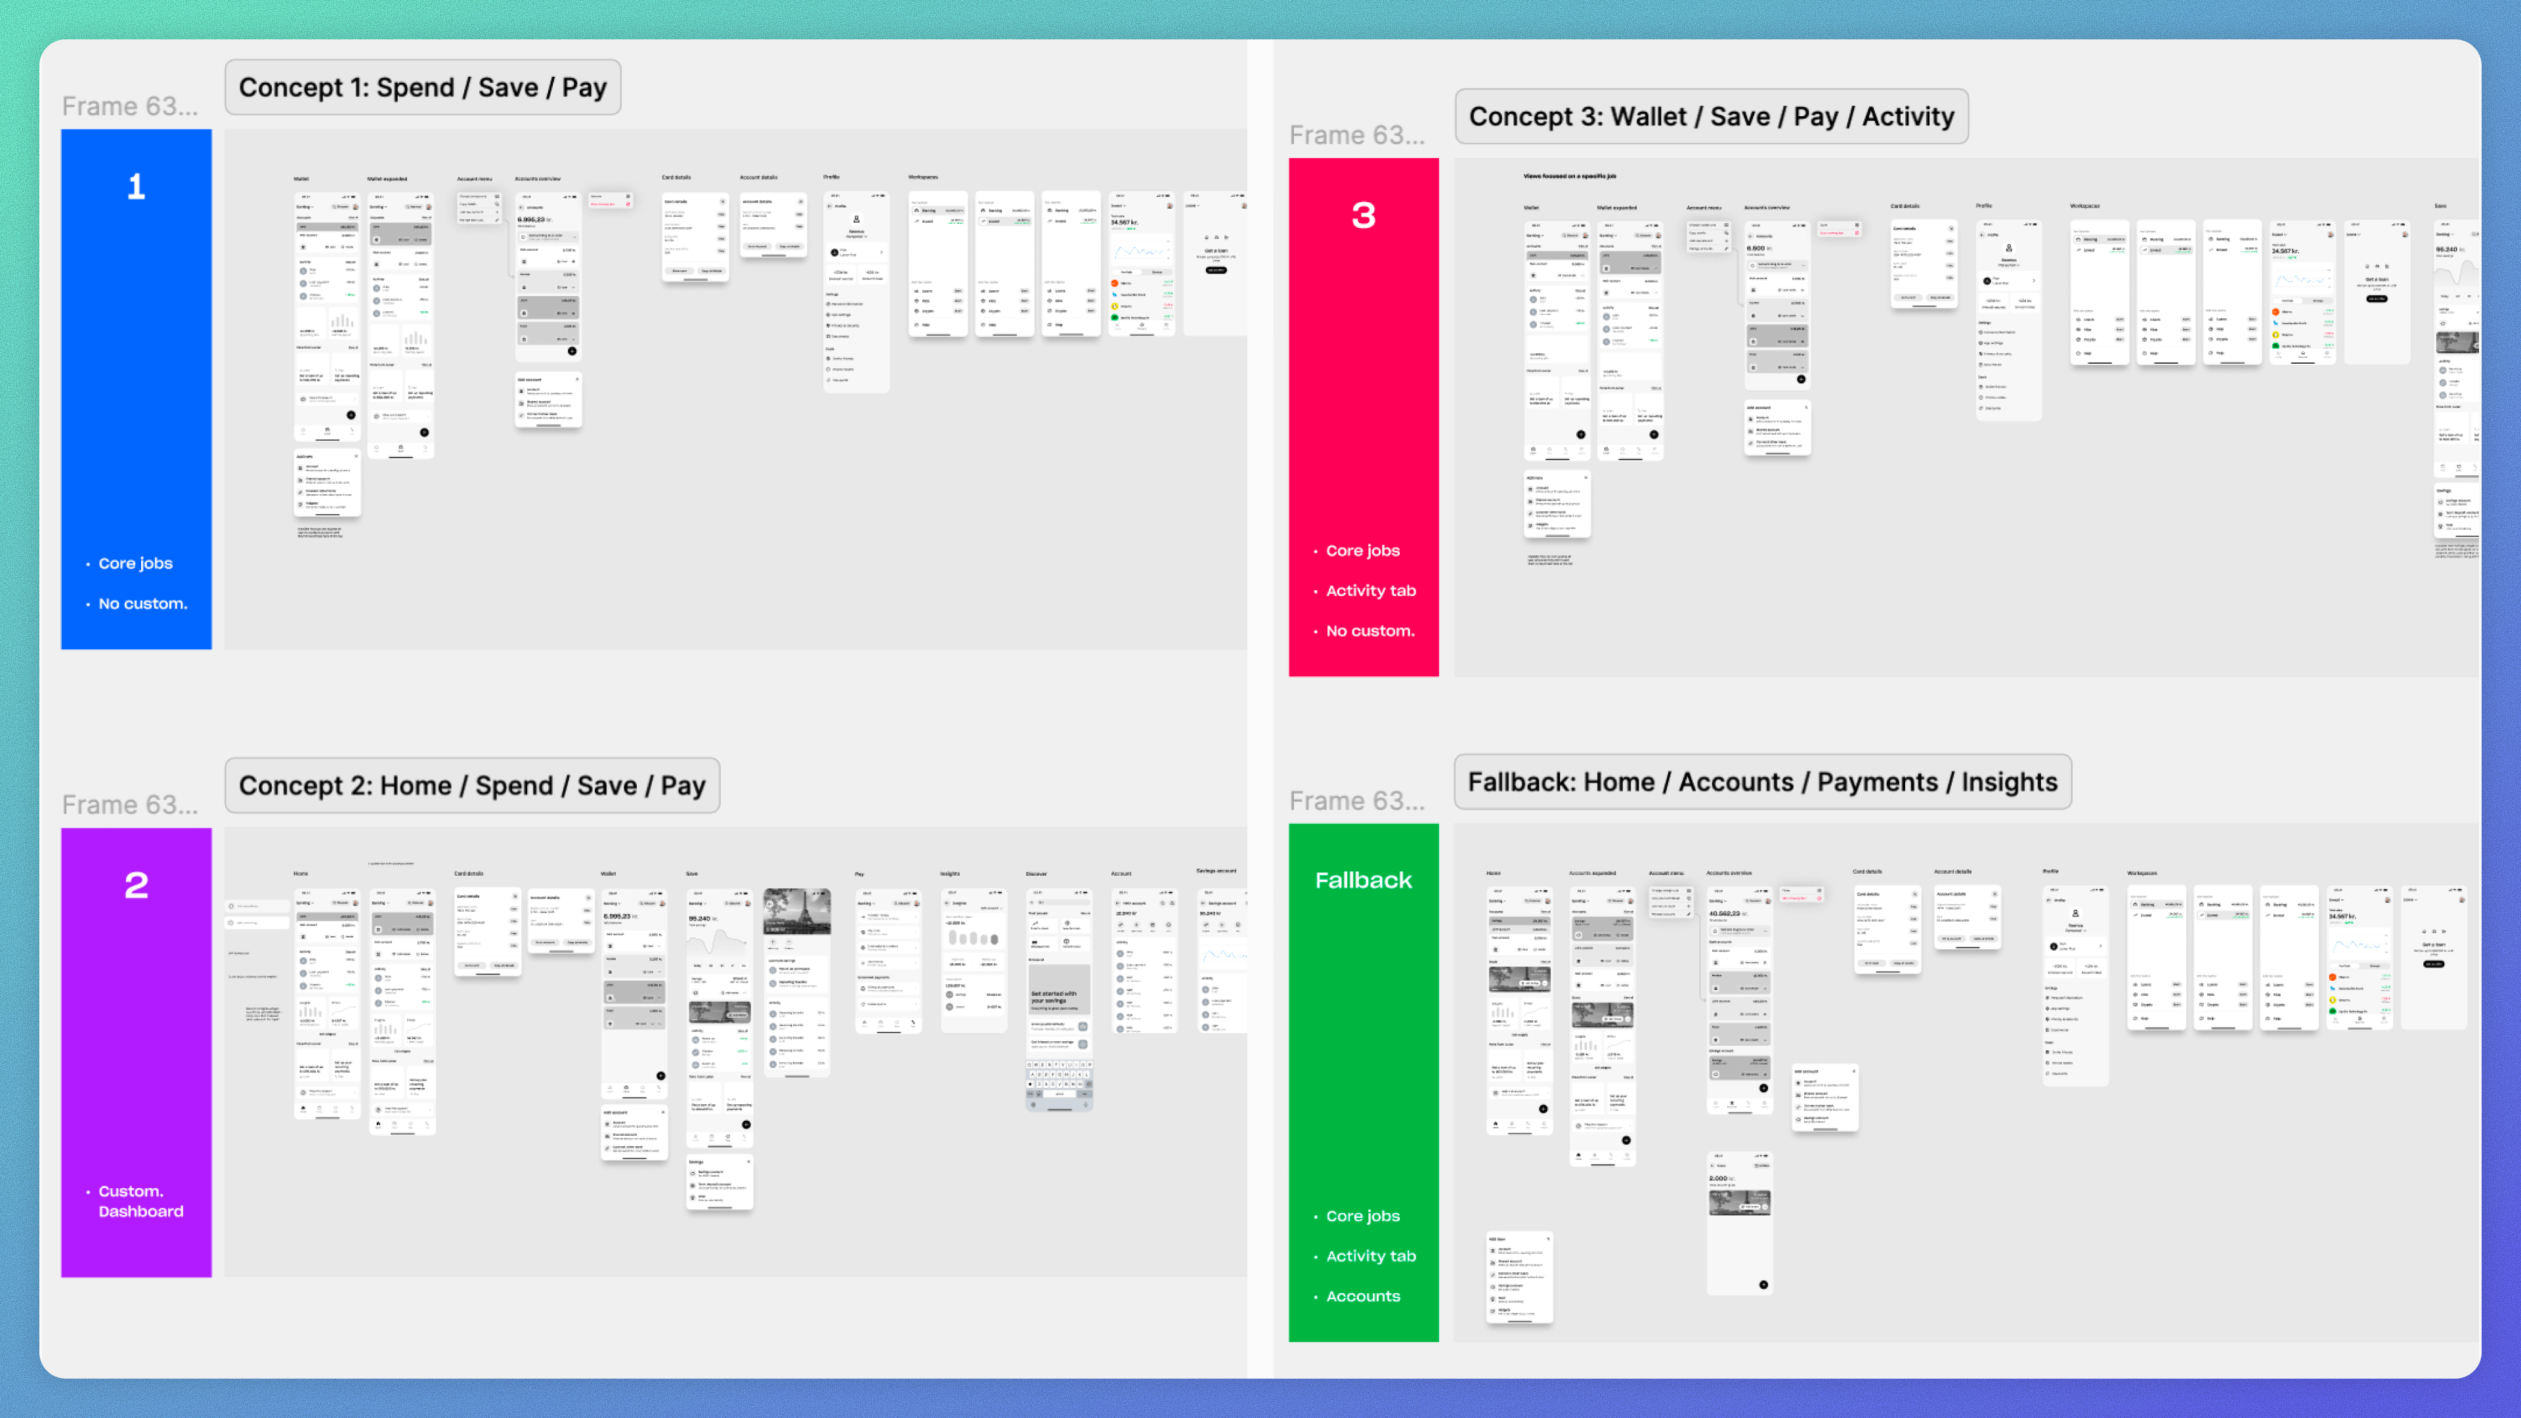Click the blue panel numbered 1
The height and width of the screenshot is (1418, 2521).
136,389
